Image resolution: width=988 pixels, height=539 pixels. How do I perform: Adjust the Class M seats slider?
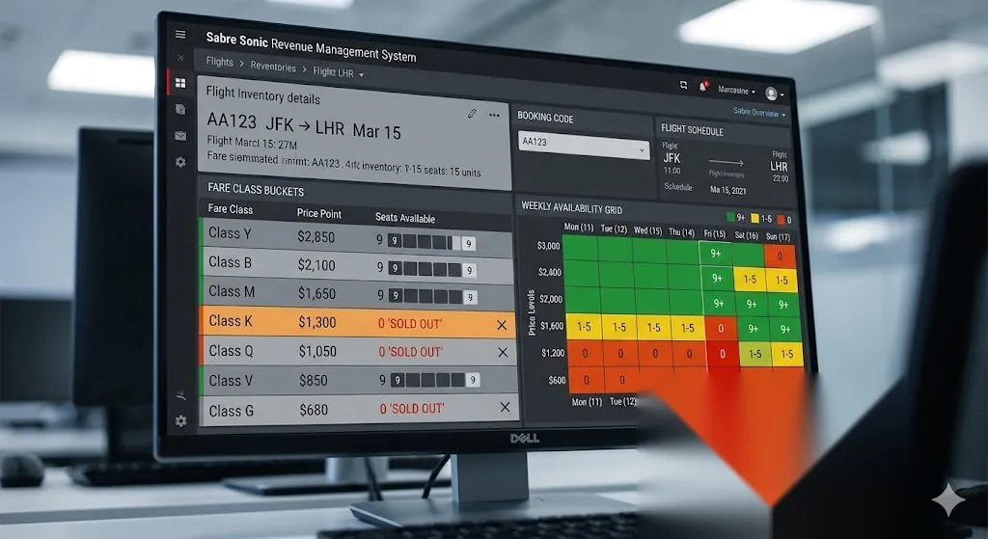coord(432,296)
